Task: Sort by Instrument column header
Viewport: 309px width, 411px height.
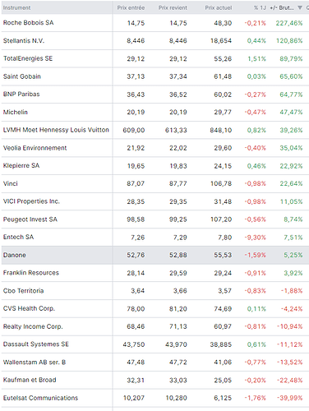Action: coord(16,7)
